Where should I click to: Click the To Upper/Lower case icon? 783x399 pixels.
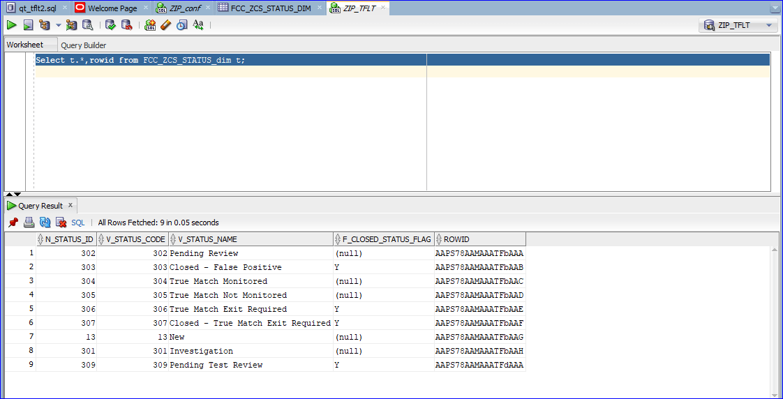tap(198, 24)
